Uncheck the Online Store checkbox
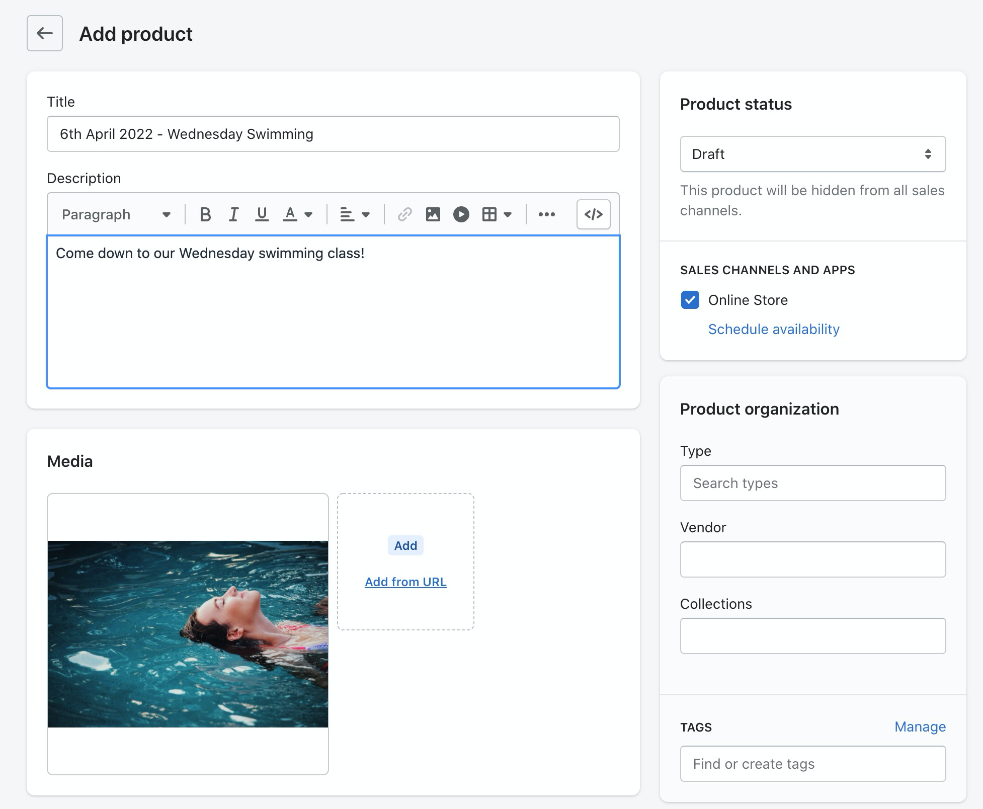Viewport: 983px width, 809px height. point(690,300)
